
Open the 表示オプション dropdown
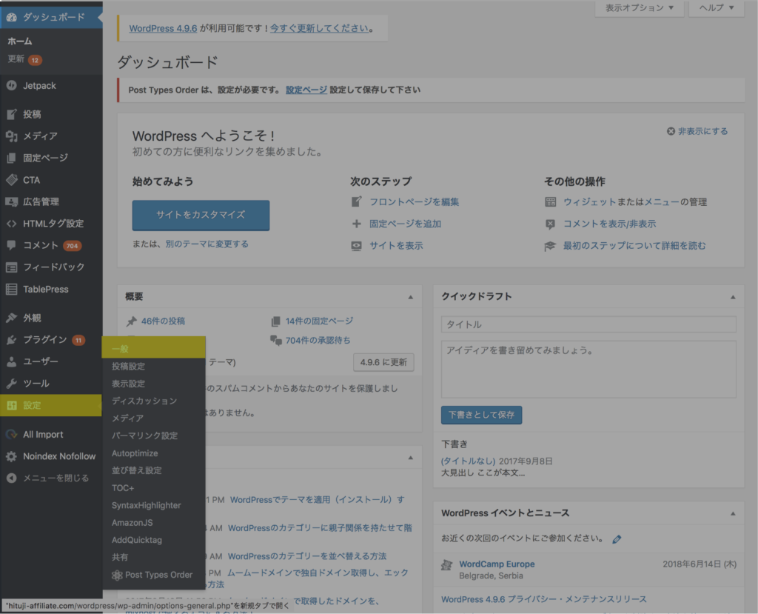point(639,8)
